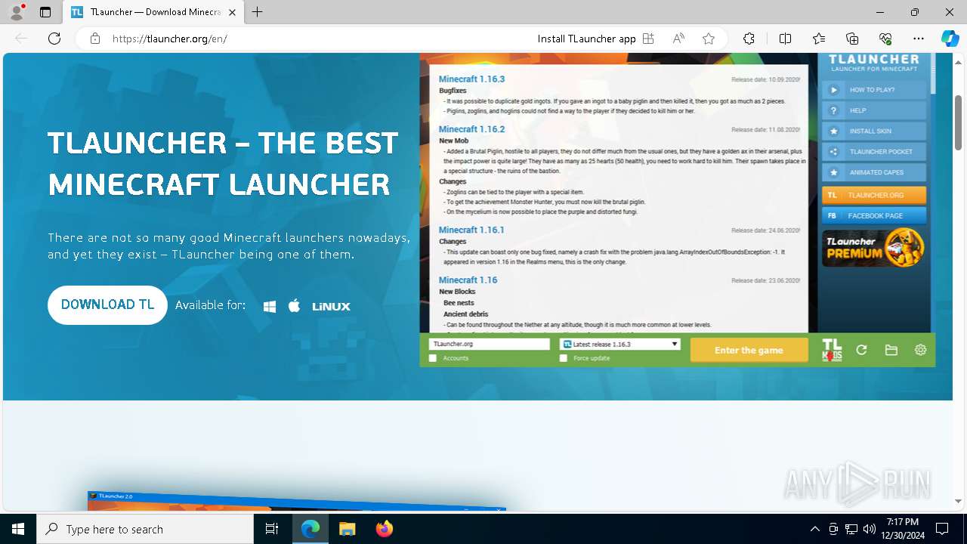Click the DOWNLOAD TL button
Image resolution: width=967 pixels, height=544 pixels.
[107, 305]
